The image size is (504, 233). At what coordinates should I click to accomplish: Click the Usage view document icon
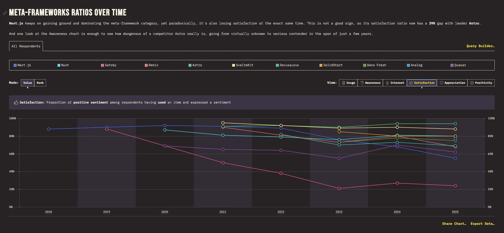point(343,83)
